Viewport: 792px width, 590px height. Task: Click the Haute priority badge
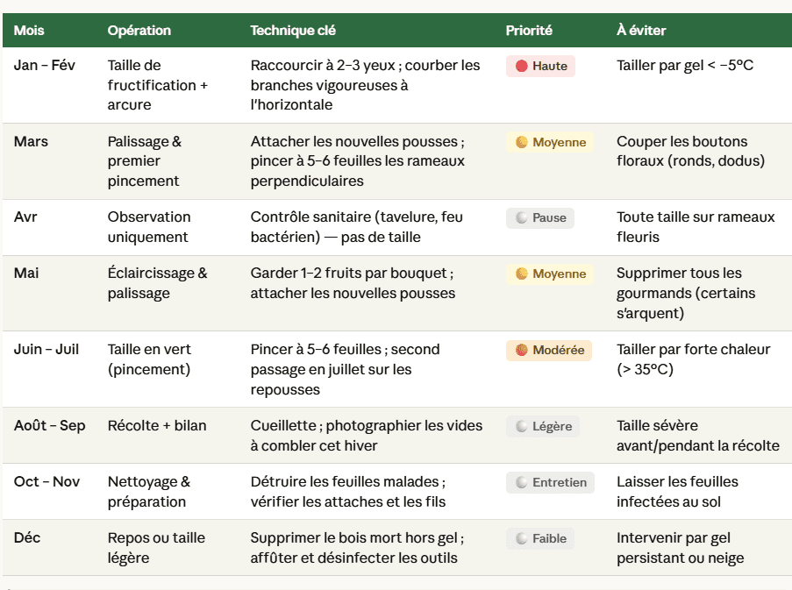pyautogui.click(x=540, y=66)
